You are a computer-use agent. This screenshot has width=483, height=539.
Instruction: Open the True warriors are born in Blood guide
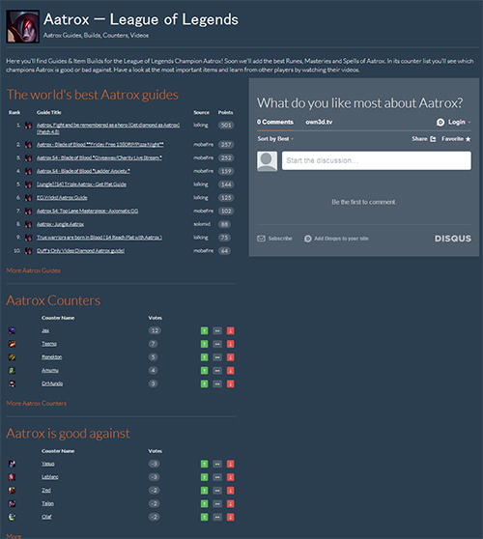tap(99, 238)
